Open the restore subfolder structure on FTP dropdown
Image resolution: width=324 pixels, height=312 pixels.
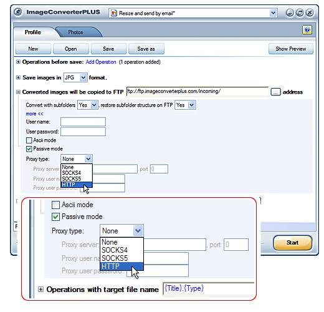click(191, 105)
